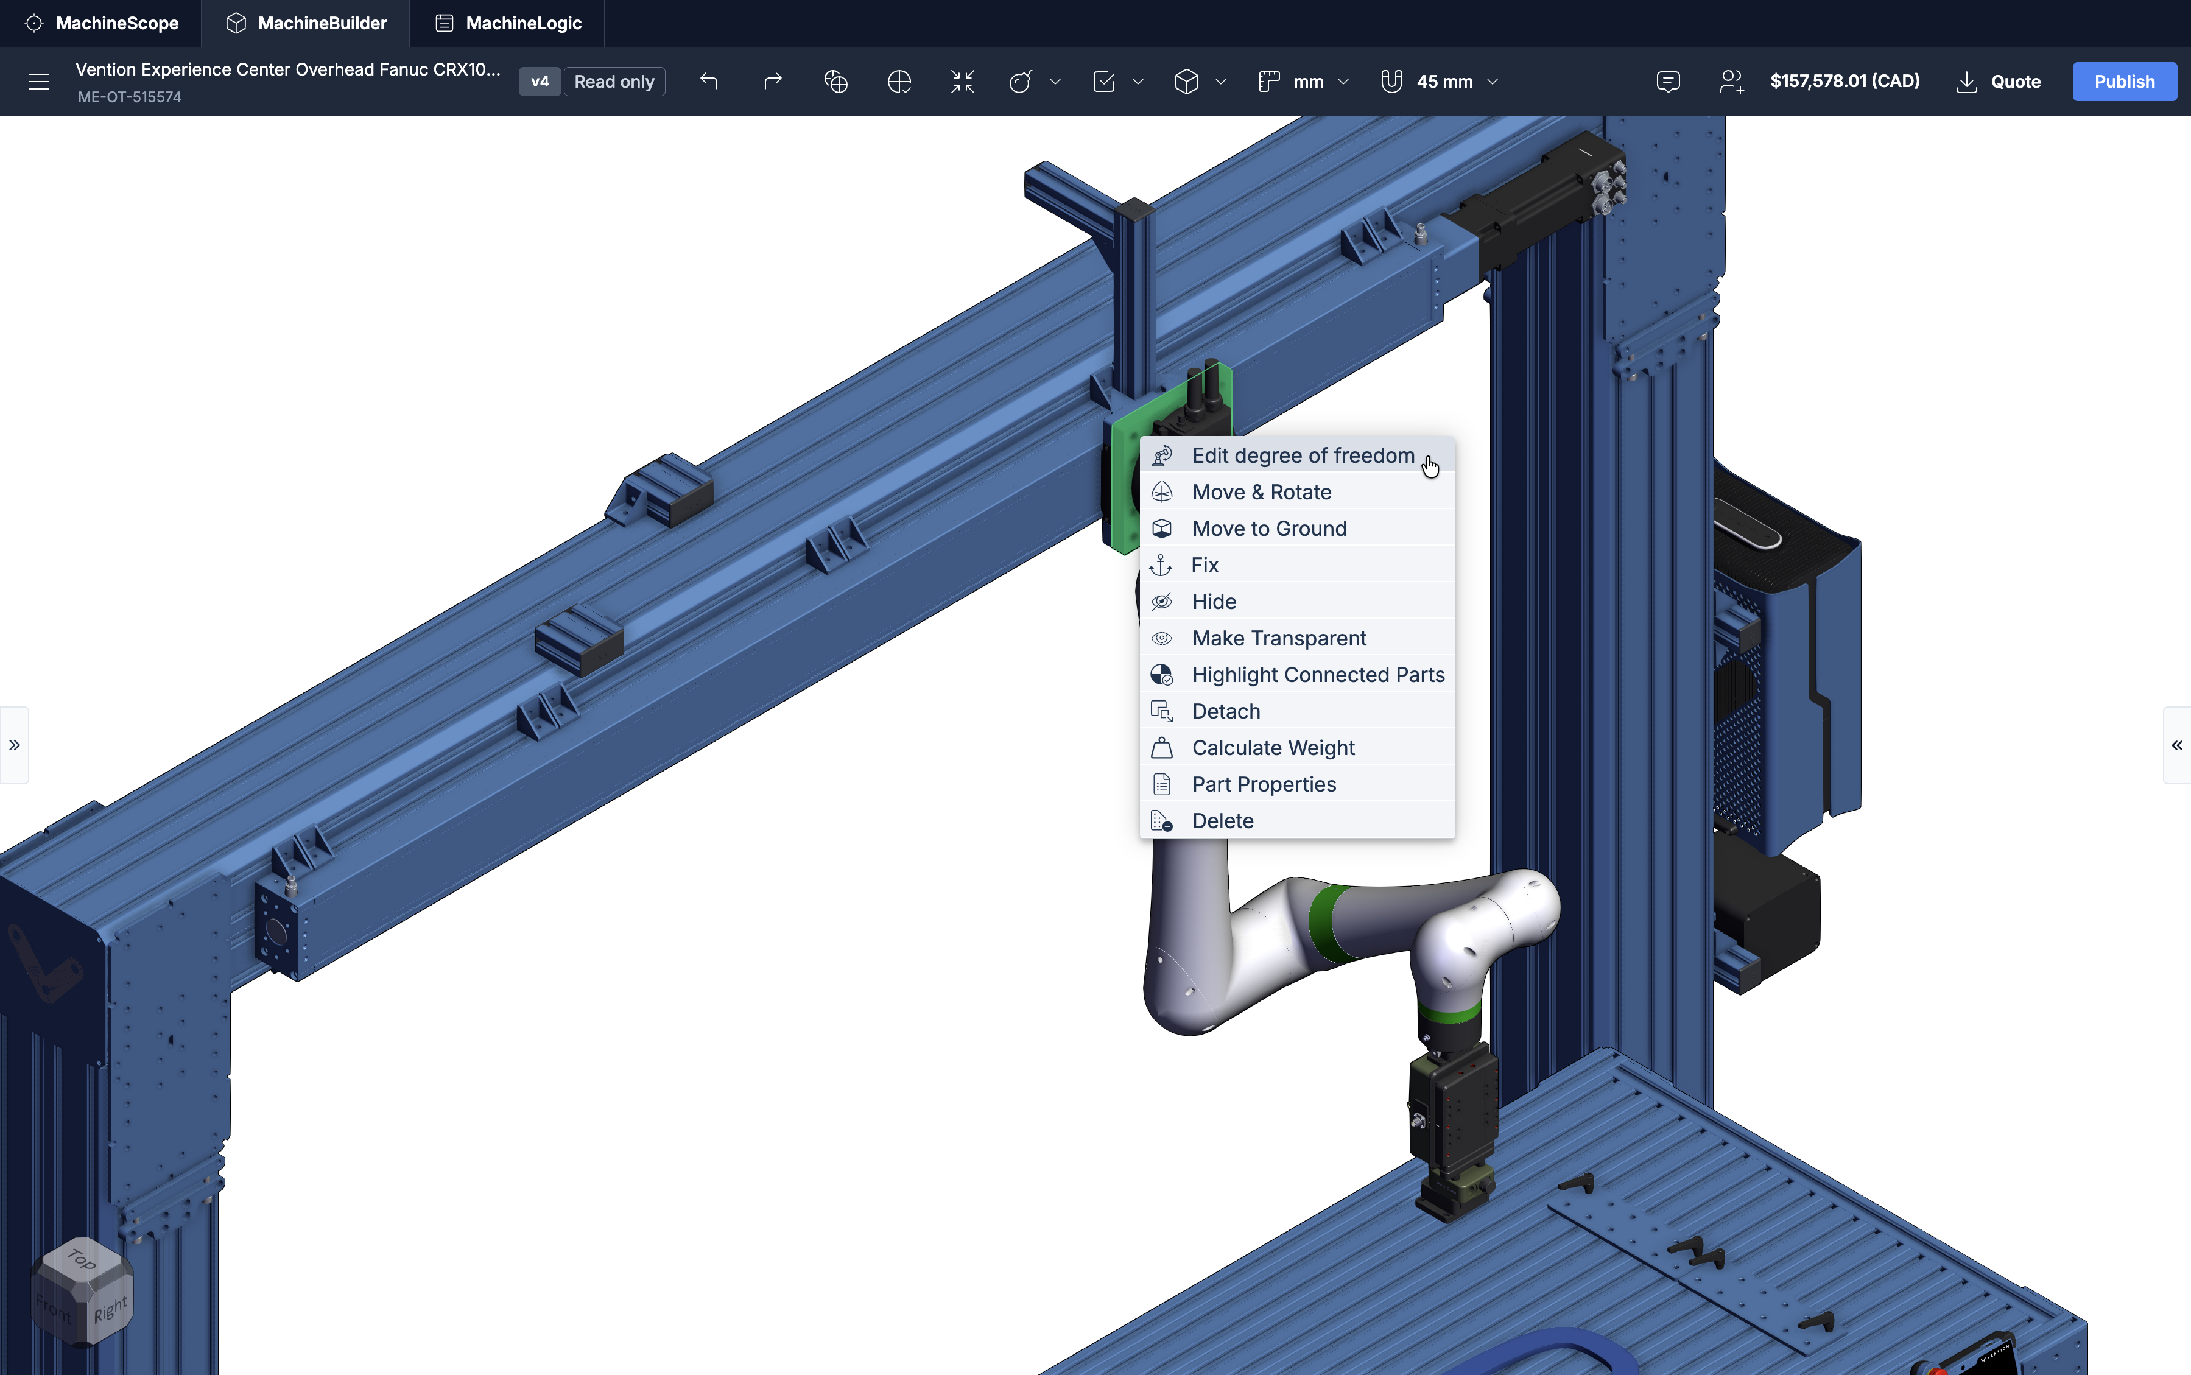
Task: Click the blue Publish button
Action: pos(2125,82)
